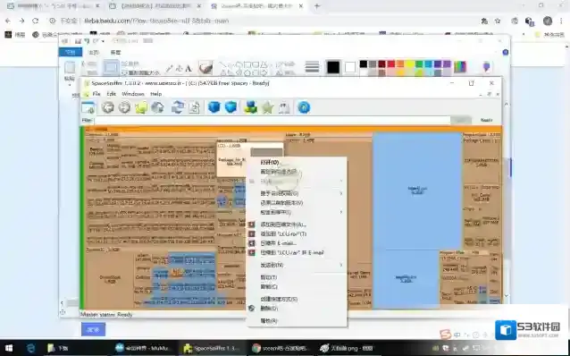Open the Help menu in SpaceSniffer
The height and width of the screenshot is (356, 570).
click(x=156, y=94)
